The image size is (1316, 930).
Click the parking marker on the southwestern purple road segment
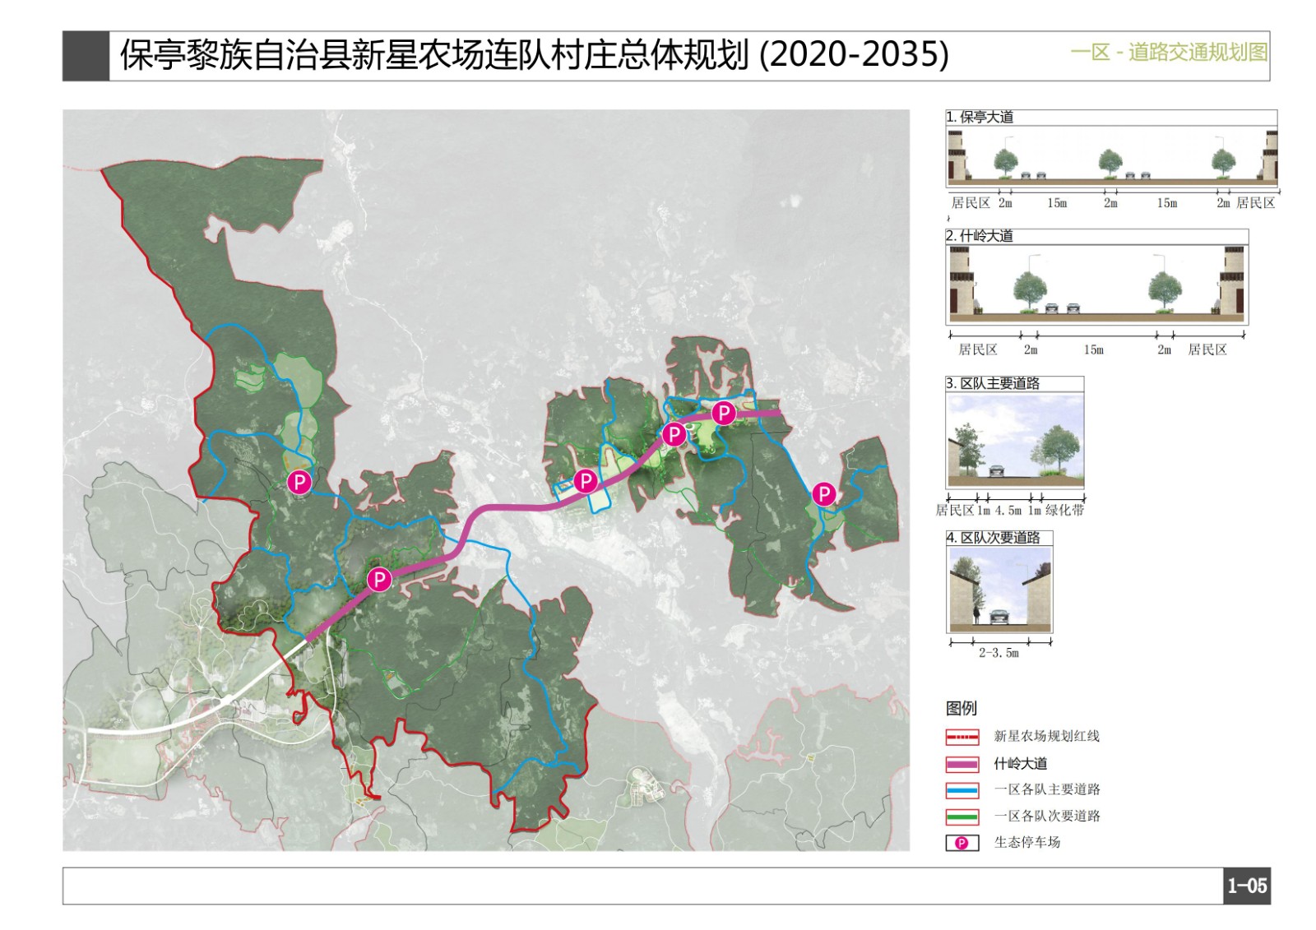(379, 580)
